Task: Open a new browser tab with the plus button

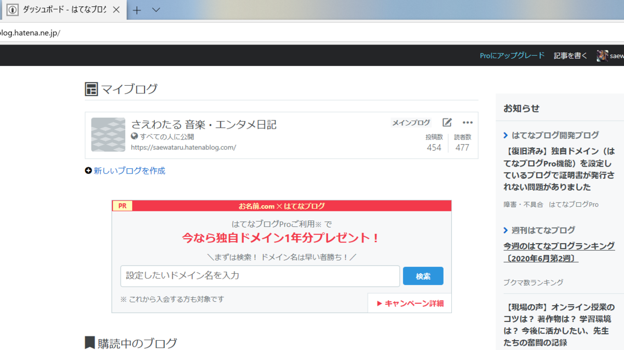Action: tap(136, 9)
